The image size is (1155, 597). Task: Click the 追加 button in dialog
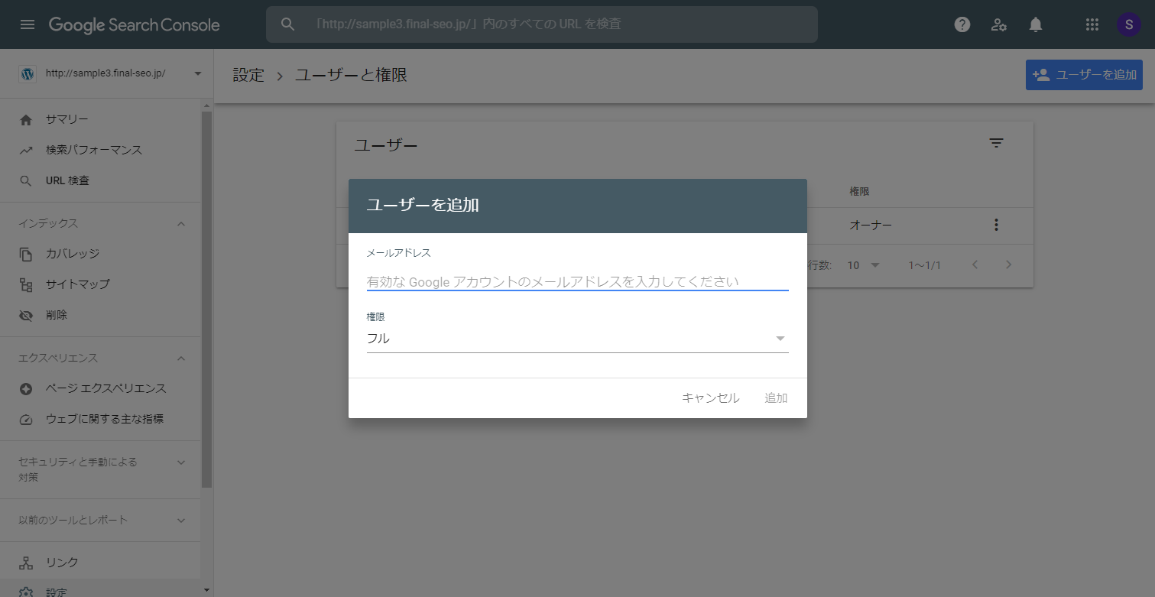tap(776, 397)
